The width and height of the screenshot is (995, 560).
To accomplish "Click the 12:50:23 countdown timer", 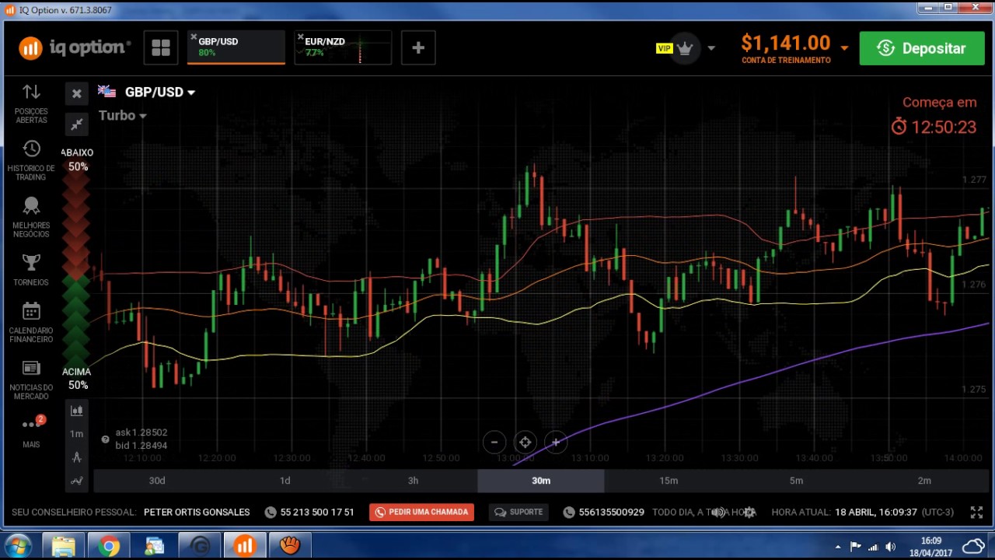I will click(934, 127).
